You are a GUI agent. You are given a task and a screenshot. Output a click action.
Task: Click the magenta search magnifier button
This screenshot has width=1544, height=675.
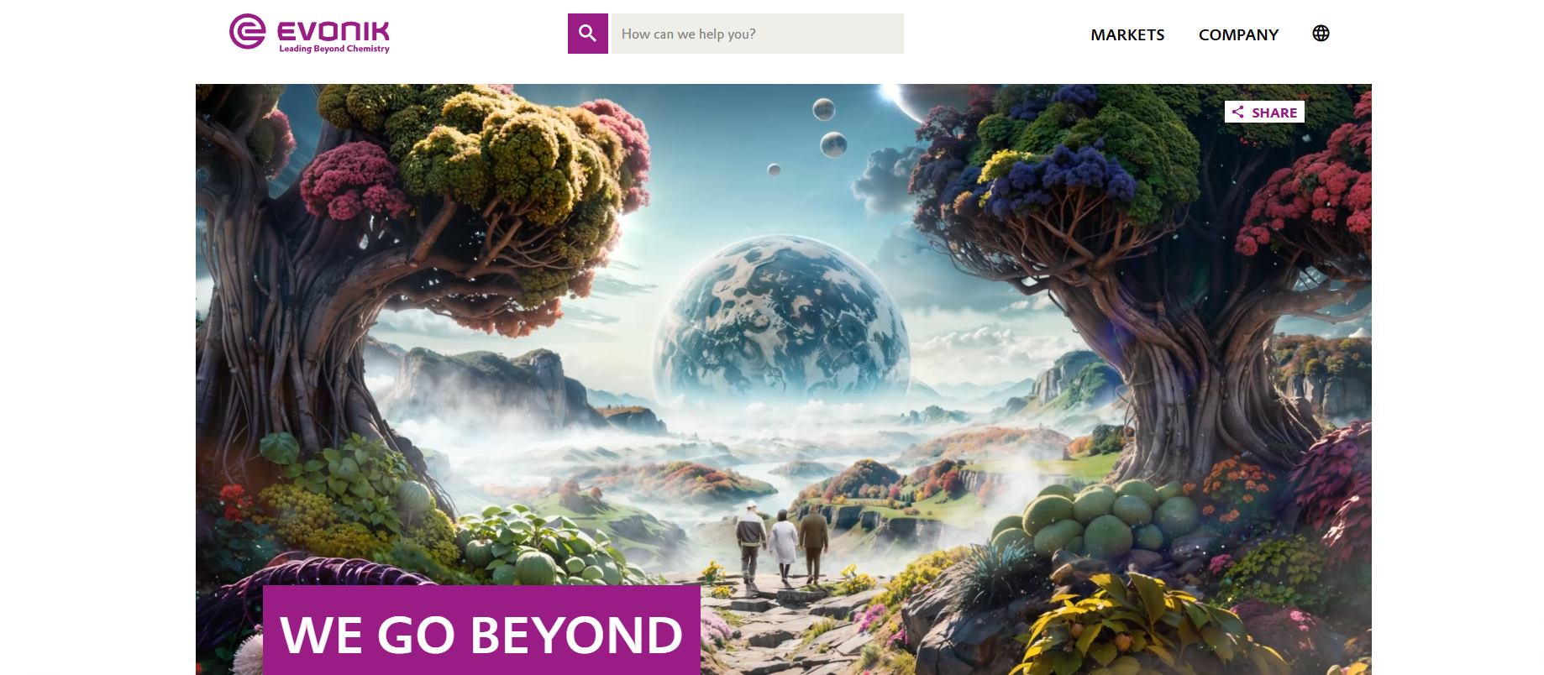[x=587, y=34]
